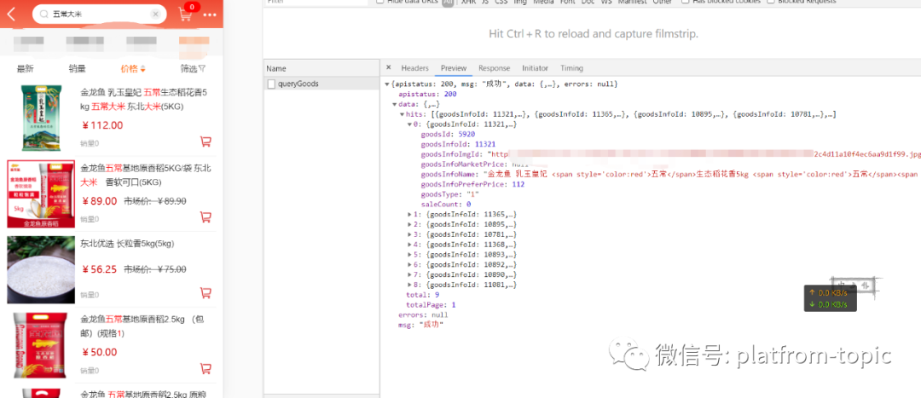Image resolution: width=921 pixels, height=398 pixels.
Task: Open product 金龙鱼五常基地原香稻2.5kg (包邮)
Action: (141, 326)
